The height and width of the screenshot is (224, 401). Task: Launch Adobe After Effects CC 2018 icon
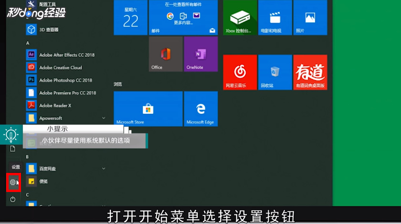coord(31,54)
